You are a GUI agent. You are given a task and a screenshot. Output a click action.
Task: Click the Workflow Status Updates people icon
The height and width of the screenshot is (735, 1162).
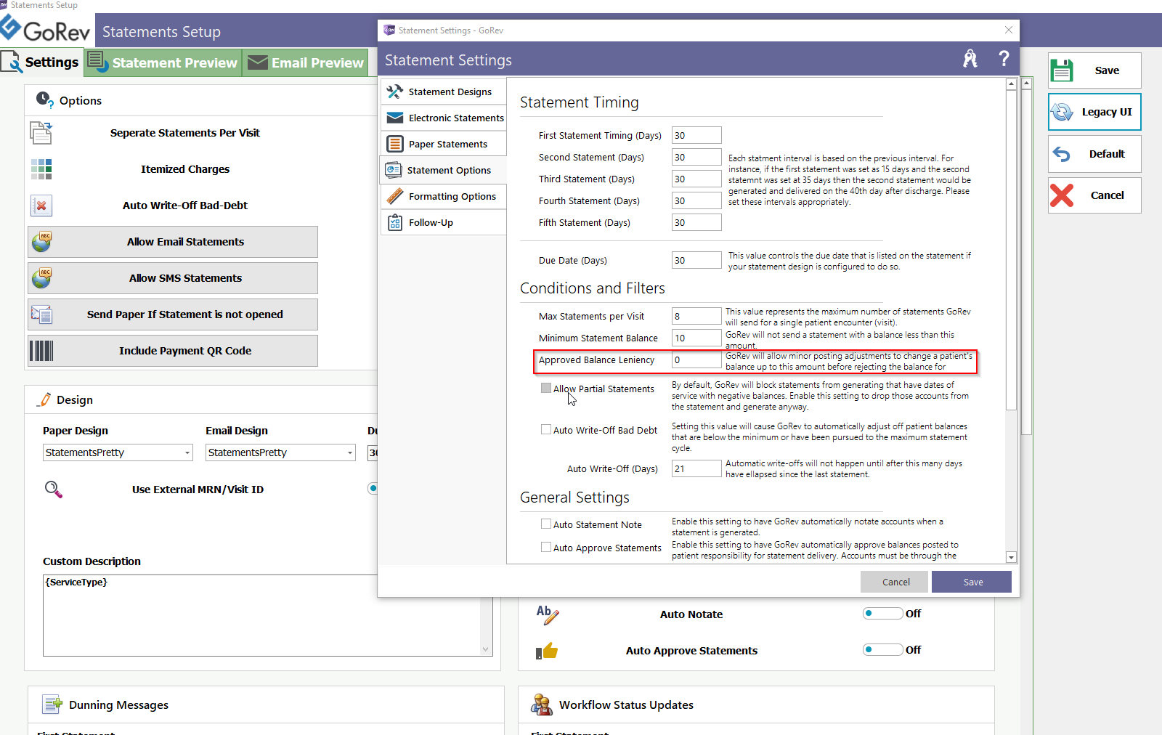[542, 704]
